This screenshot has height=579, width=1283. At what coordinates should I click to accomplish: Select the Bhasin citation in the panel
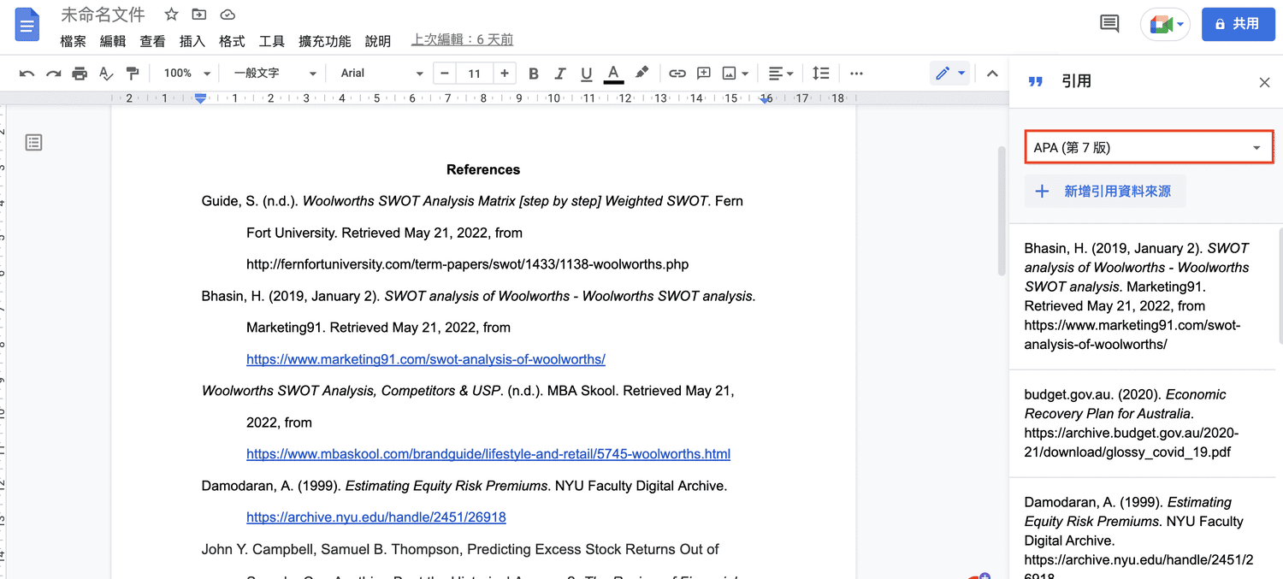coord(1141,296)
